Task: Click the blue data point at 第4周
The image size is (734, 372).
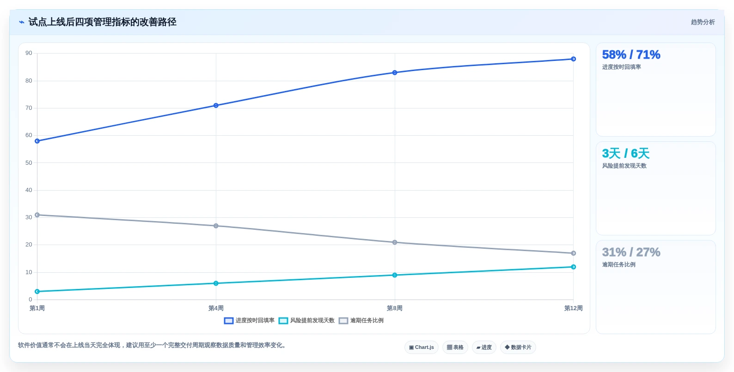Action: (x=216, y=106)
